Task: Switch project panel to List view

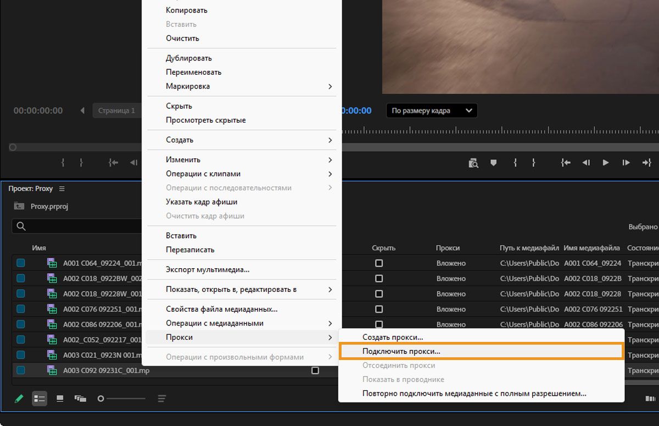Action: click(x=39, y=399)
